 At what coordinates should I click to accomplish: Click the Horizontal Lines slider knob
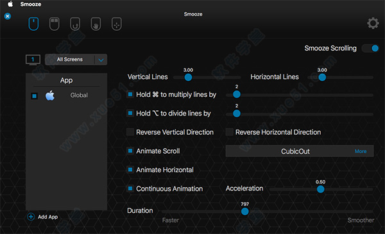tap(322, 78)
